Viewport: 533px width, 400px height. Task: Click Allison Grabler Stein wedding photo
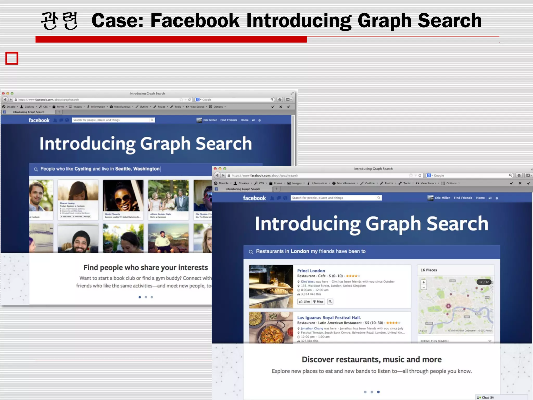point(168,195)
